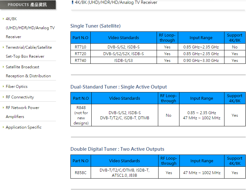Click Part N.O header in Single Tuner table
Screen dimensions: 246x194
(x=80, y=38)
